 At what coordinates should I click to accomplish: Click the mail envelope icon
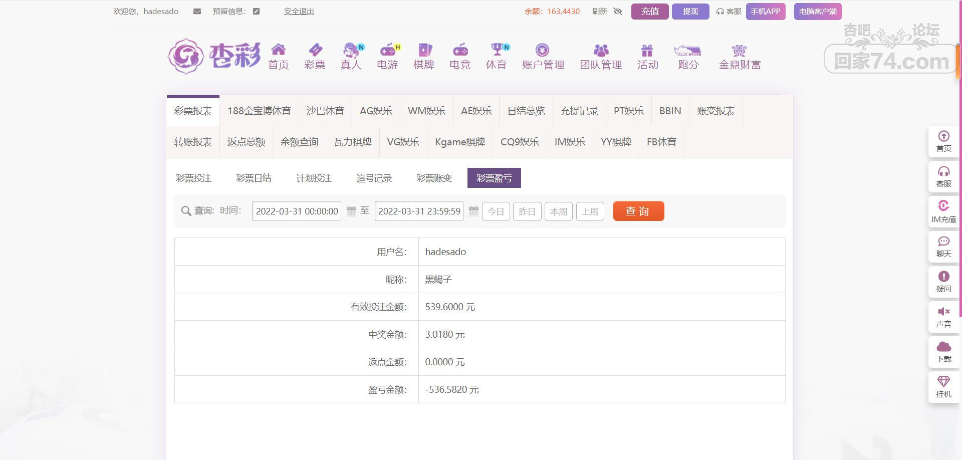(x=197, y=12)
